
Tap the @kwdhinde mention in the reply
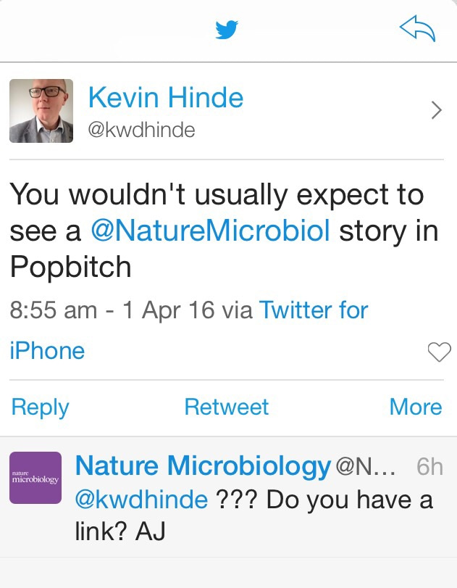click(x=142, y=499)
